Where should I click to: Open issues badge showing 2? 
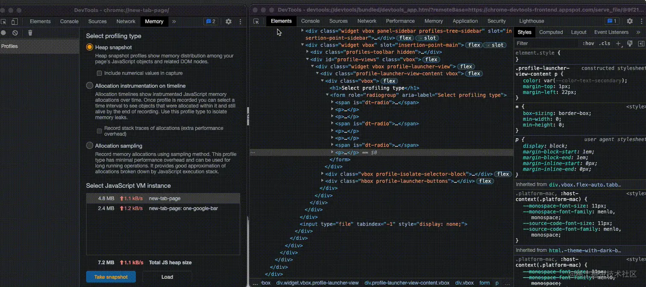coord(211,21)
